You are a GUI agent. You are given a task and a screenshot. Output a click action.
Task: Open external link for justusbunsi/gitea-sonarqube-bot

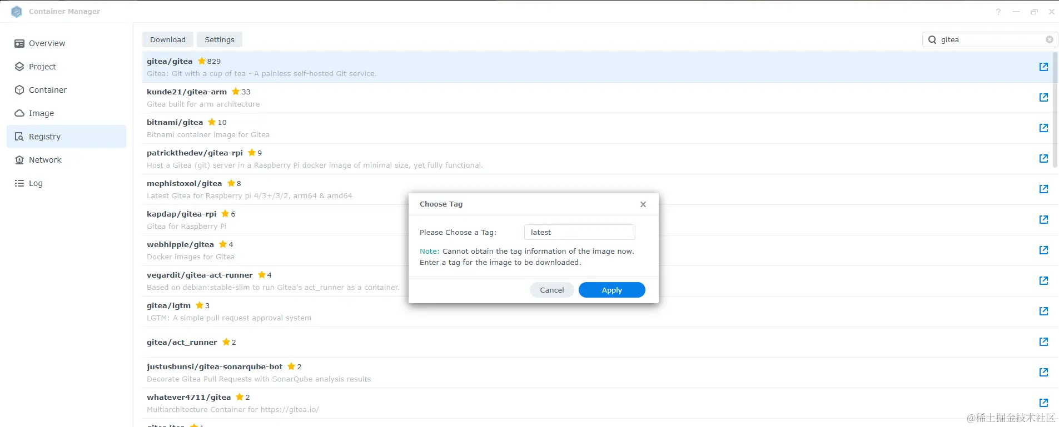1043,372
